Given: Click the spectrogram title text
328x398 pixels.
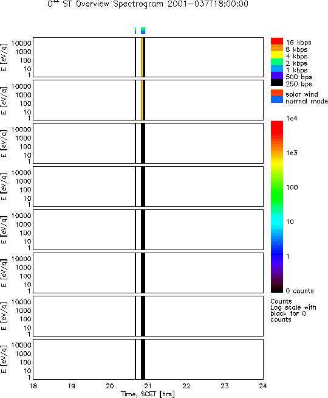Looking at the screenshot, I should [x=148, y=4].
